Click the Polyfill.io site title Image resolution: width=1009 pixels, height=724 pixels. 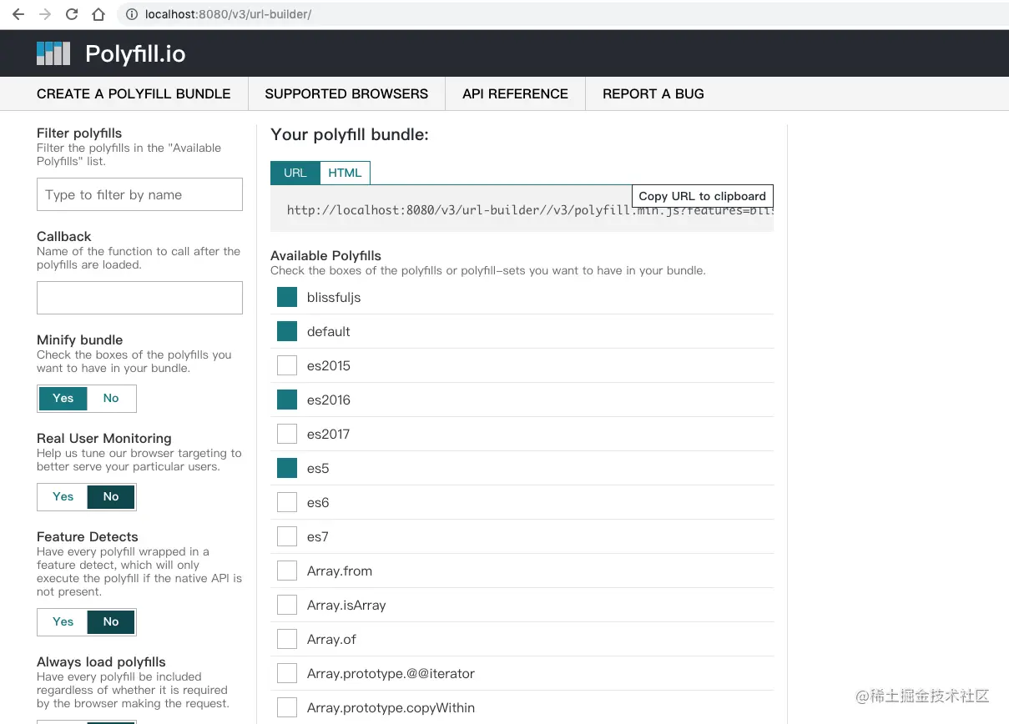(135, 54)
